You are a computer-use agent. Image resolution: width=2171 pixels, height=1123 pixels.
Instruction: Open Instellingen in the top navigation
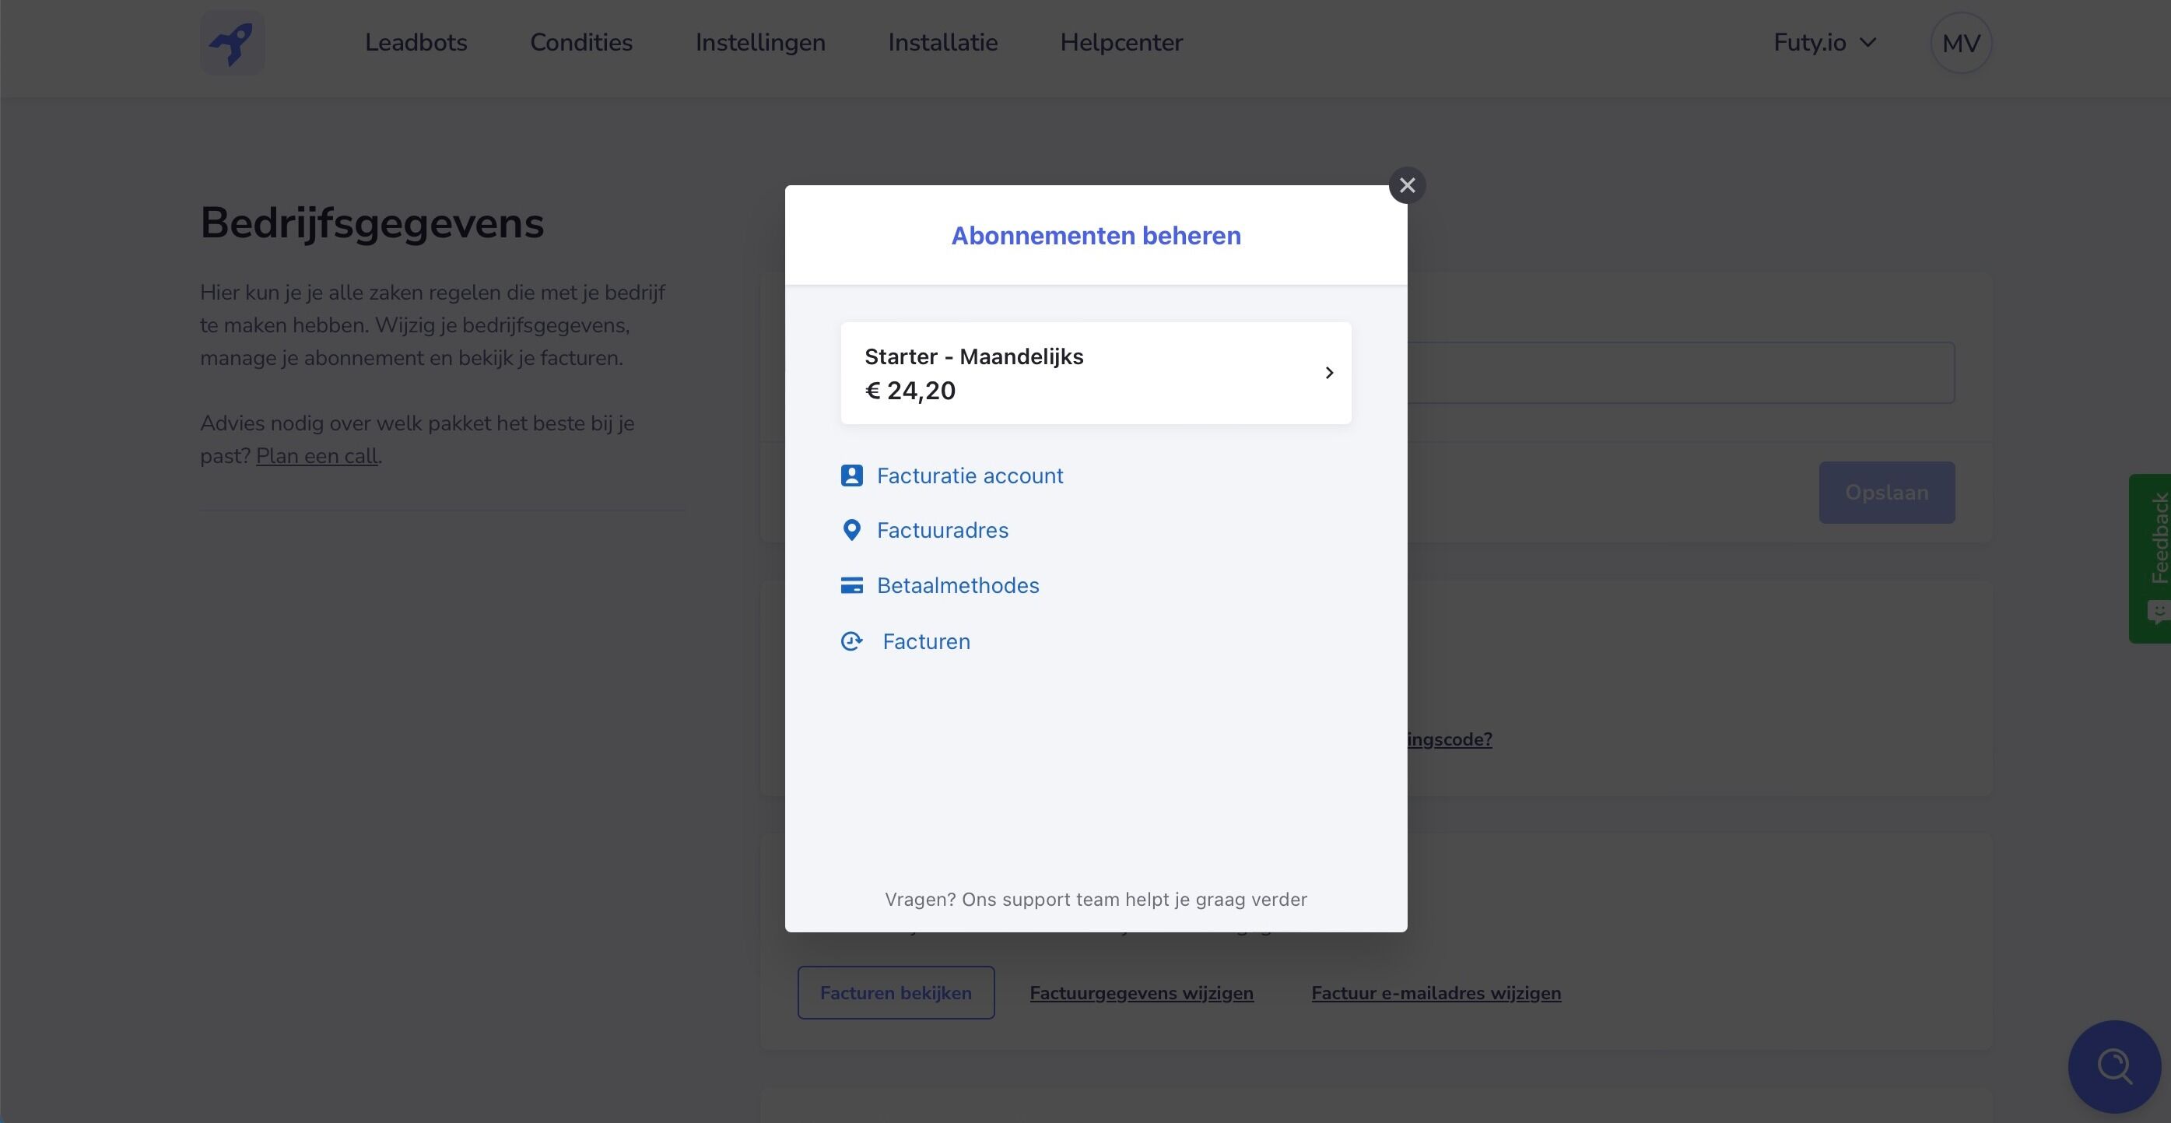[760, 43]
